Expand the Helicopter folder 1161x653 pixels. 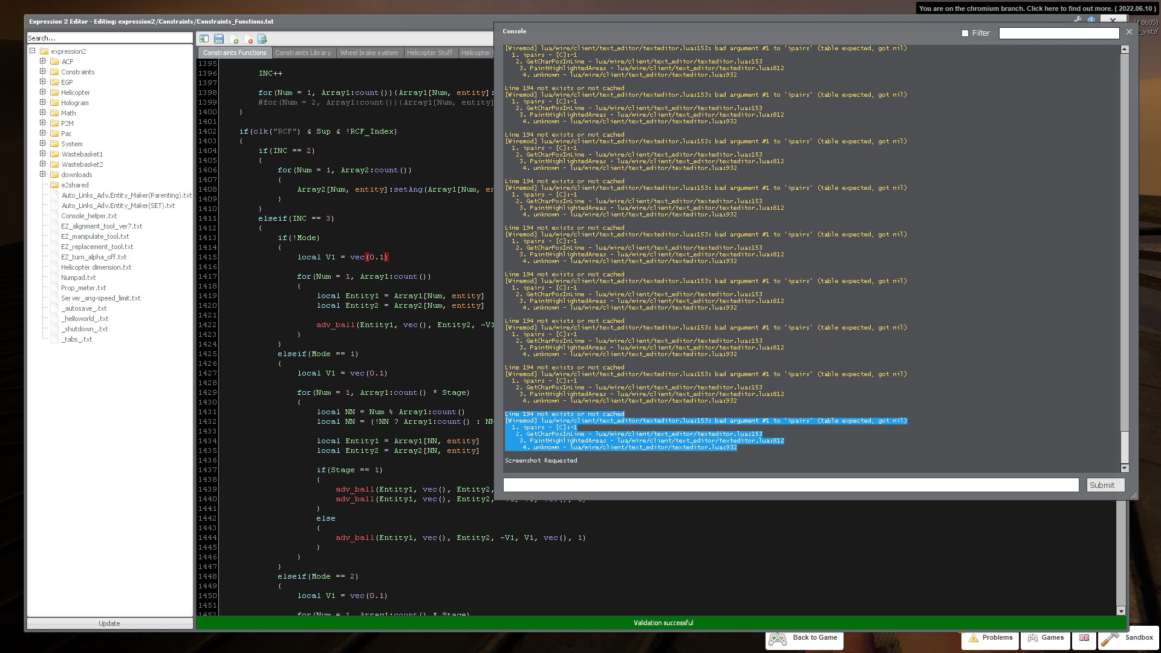click(42, 92)
